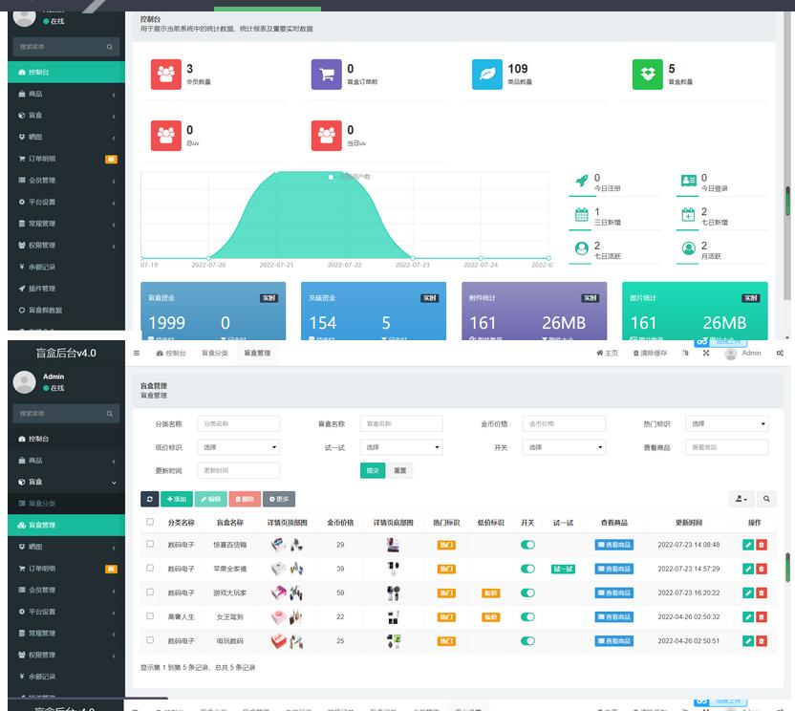Click fullscreen icon in top navbar
This screenshot has height=711, width=795.
[706, 354]
